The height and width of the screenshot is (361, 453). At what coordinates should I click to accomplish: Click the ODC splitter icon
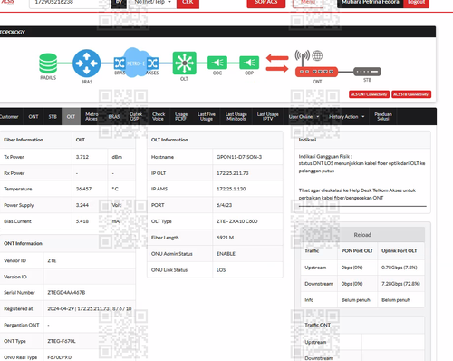tap(217, 63)
